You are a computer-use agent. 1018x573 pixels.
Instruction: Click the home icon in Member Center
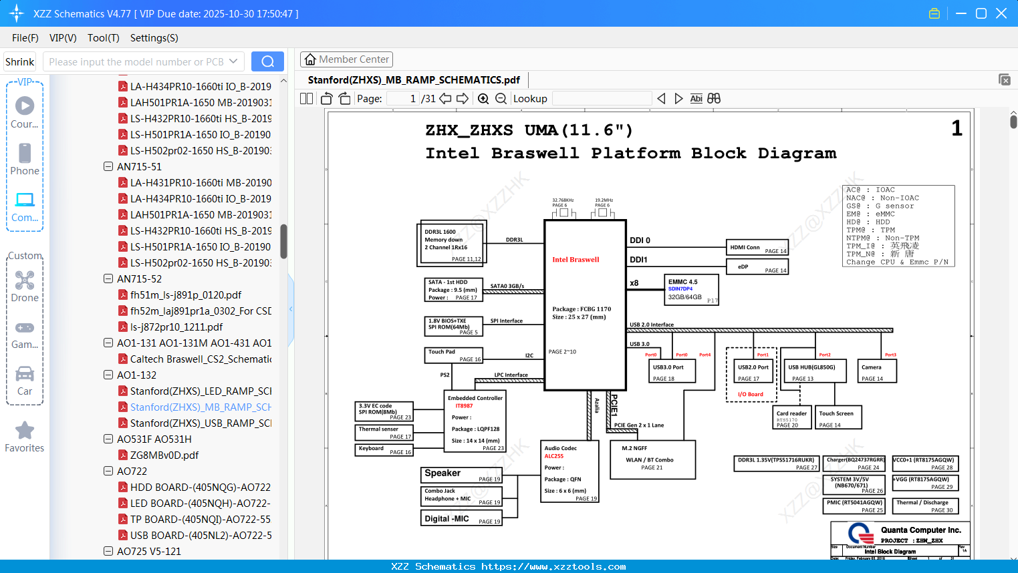click(310, 59)
